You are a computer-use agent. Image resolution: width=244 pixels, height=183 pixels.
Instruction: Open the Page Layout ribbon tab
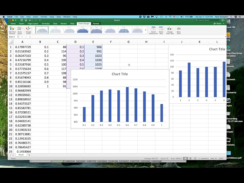coord(33,24)
